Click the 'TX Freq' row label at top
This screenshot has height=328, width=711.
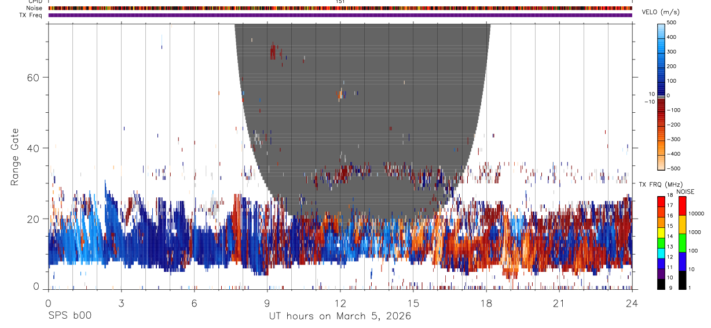(x=30, y=14)
